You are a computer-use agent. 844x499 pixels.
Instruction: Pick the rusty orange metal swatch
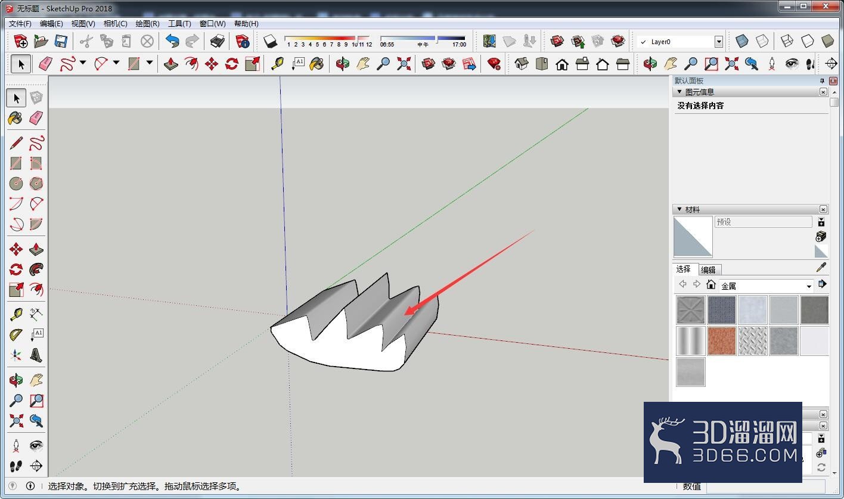coord(722,341)
